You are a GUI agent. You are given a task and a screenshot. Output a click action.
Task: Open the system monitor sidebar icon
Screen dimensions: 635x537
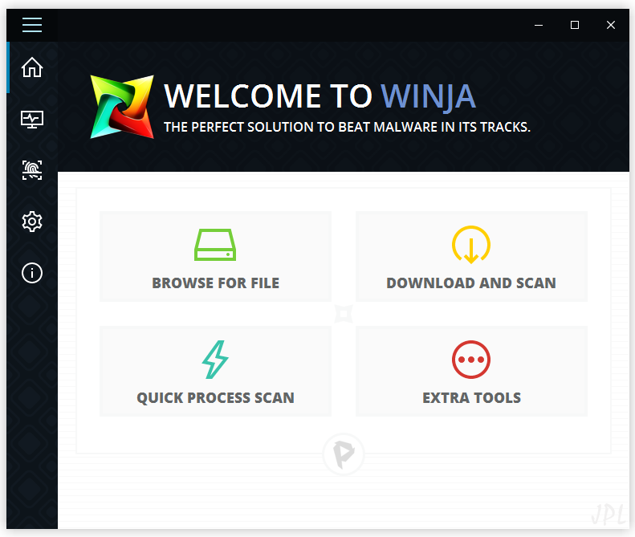(x=32, y=120)
